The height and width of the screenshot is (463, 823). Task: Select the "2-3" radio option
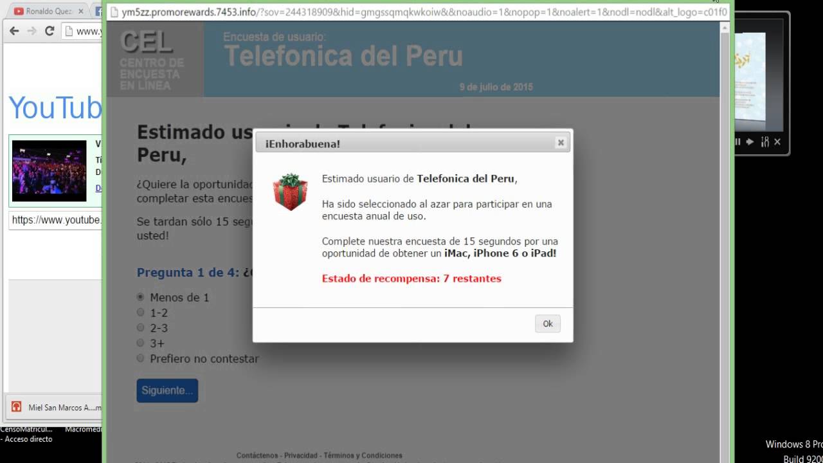click(141, 328)
